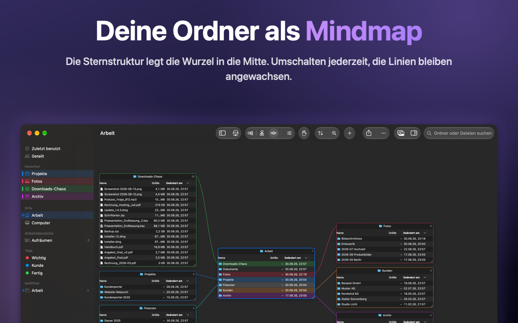
Task: Select the star mindmap layout icon
Action: pyautogui.click(x=274, y=133)
